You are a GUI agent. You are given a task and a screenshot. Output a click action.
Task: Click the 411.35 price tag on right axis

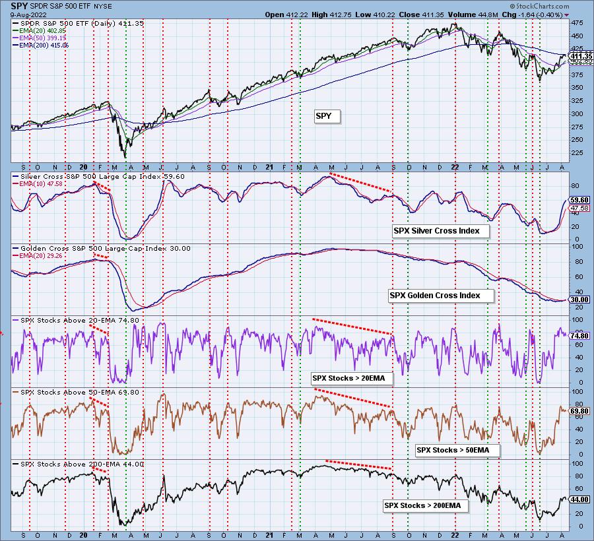[x=581, y=56]
